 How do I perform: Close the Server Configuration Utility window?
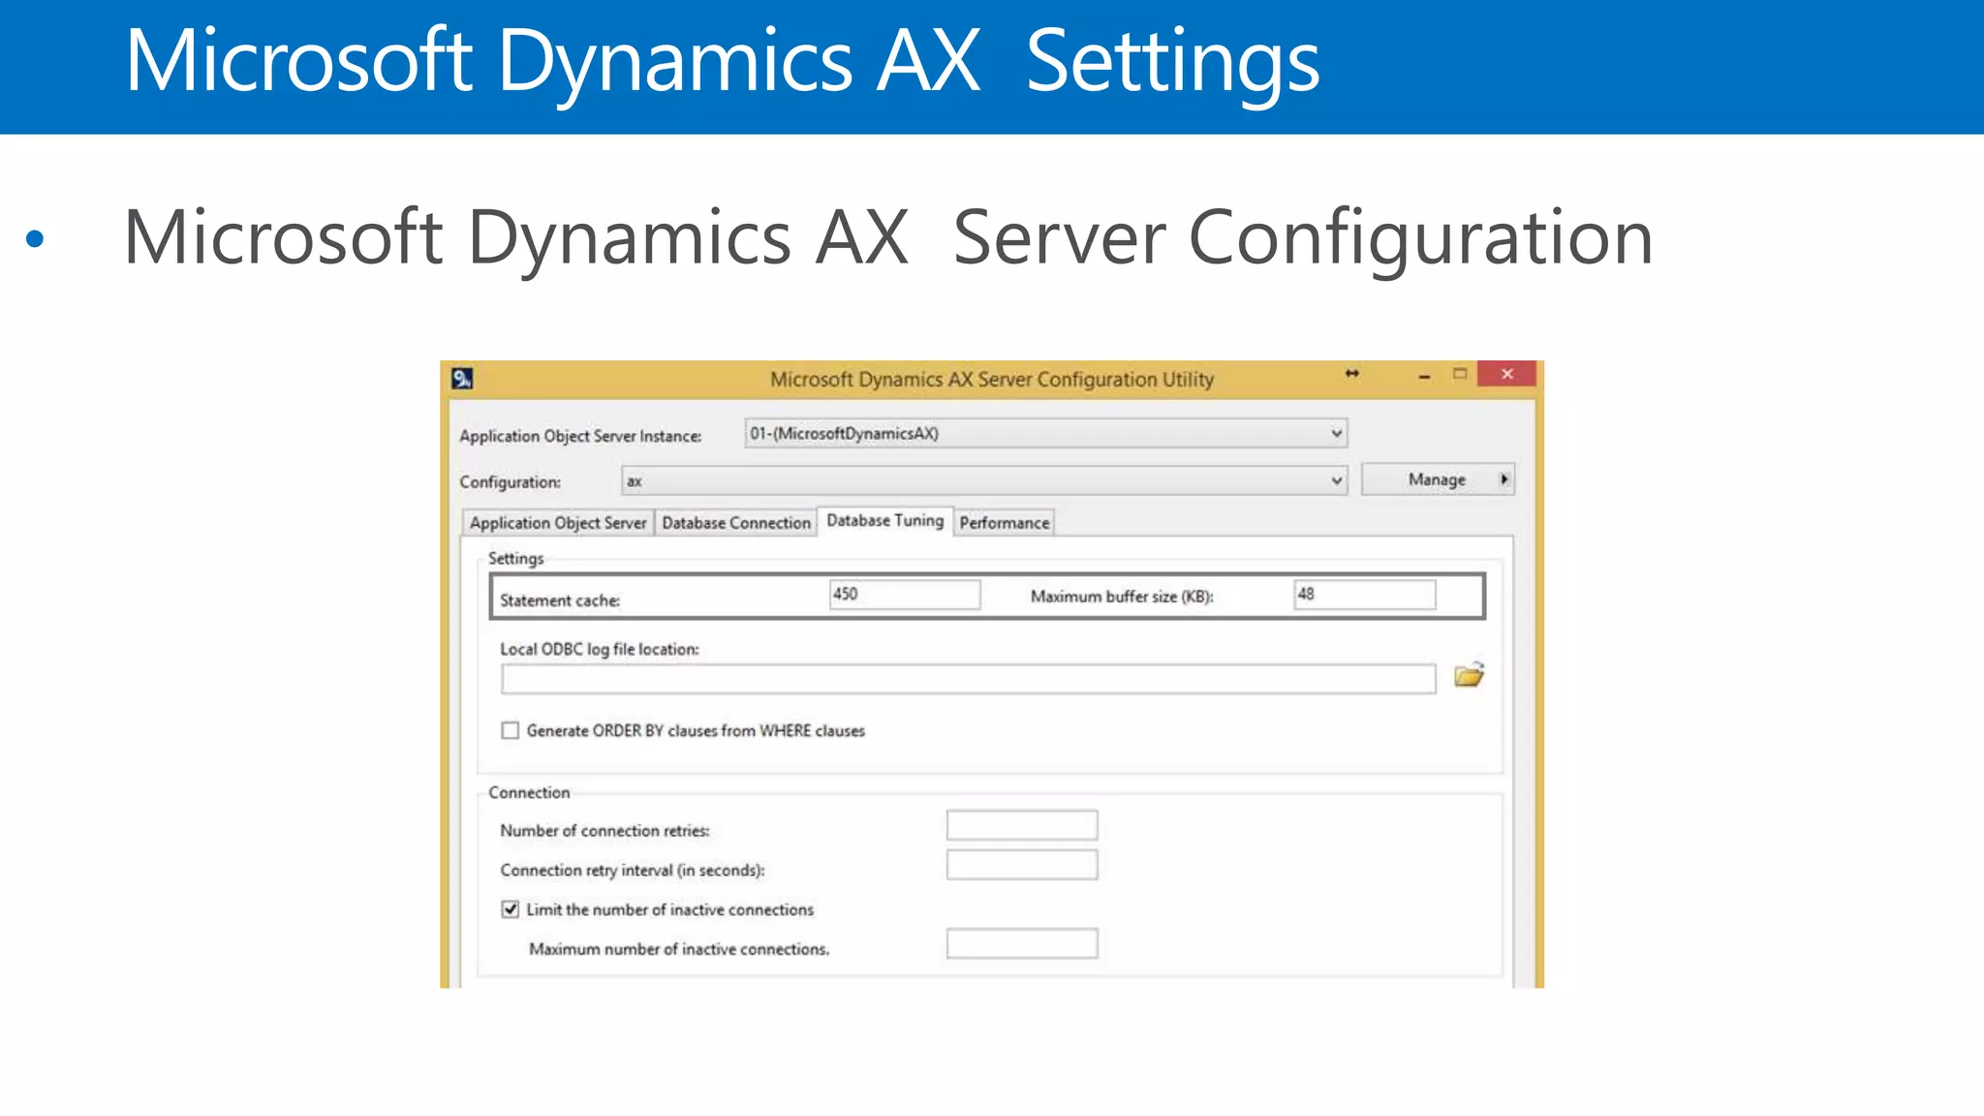click(1506, 374)
